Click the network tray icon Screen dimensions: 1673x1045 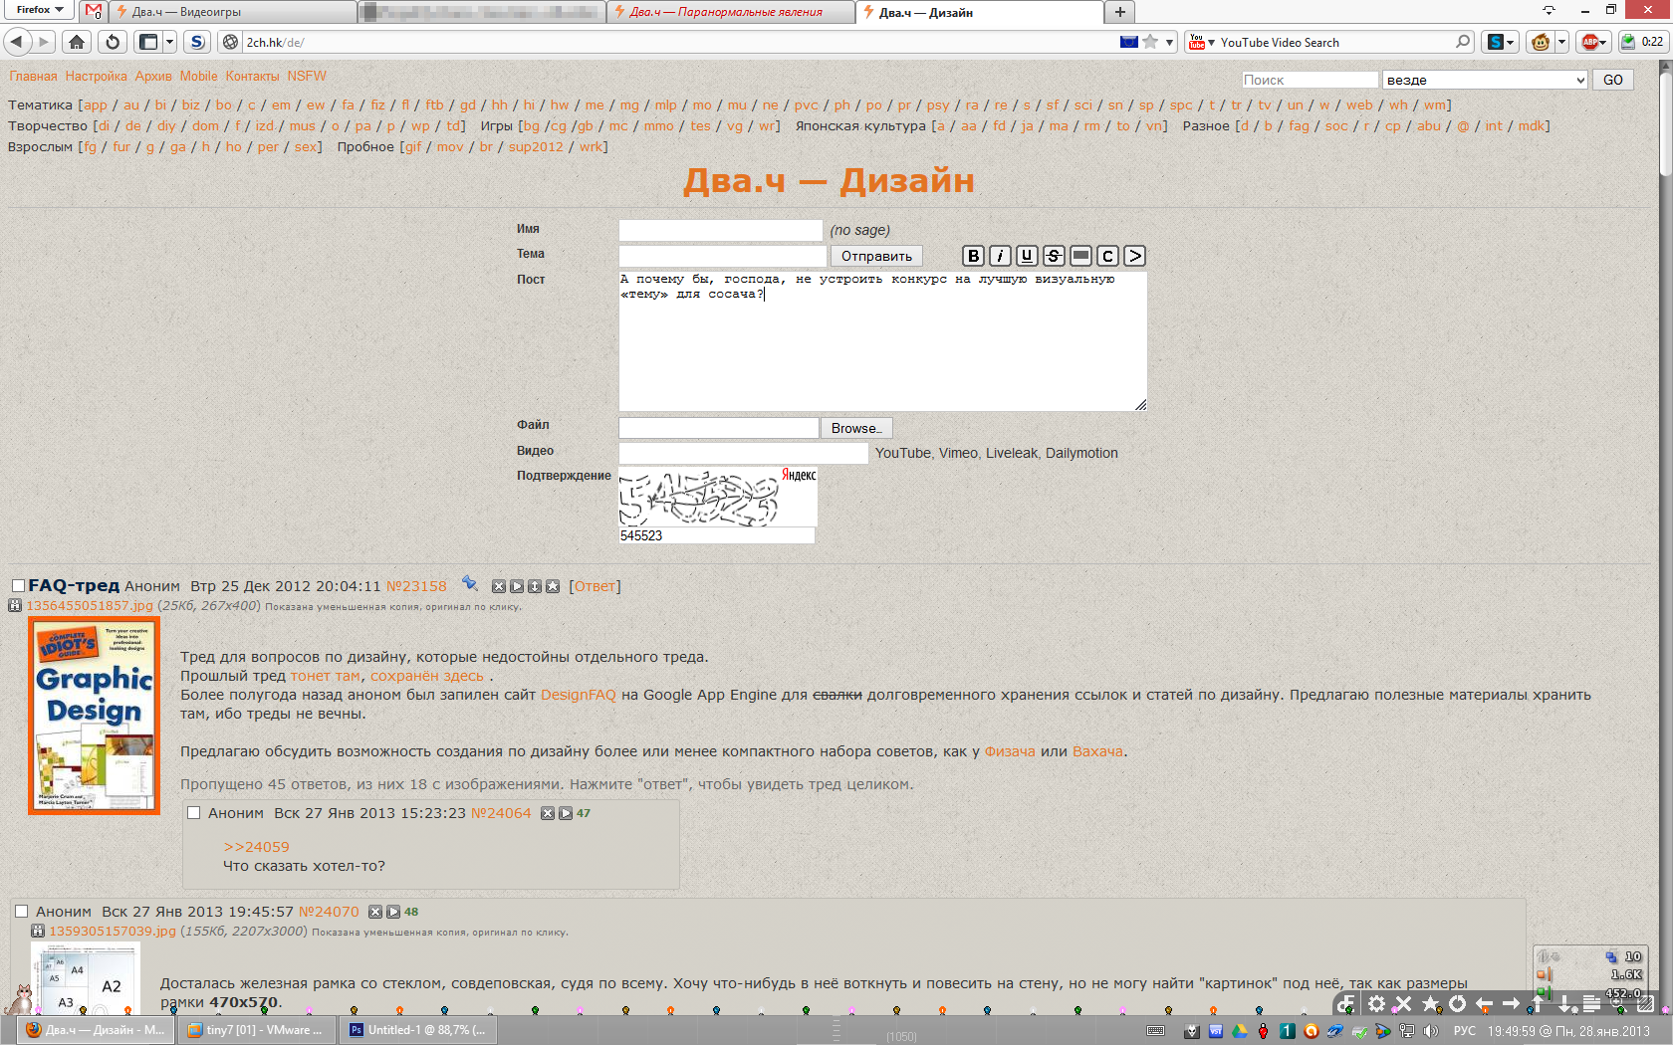(1407, 1031)
